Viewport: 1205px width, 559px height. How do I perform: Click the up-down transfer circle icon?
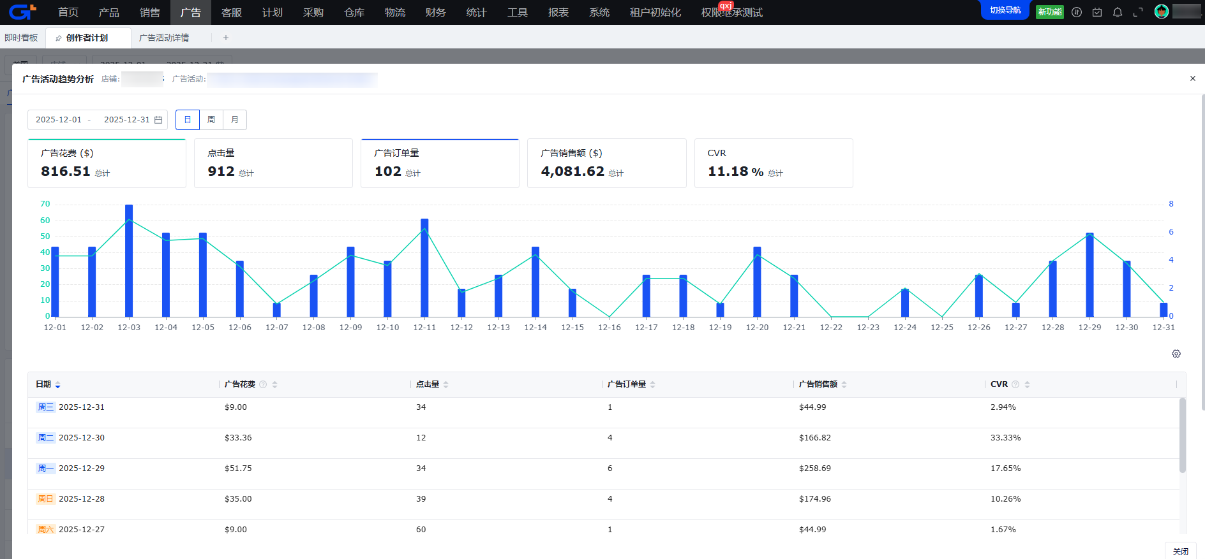1077,12
